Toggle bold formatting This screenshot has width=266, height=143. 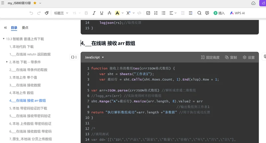click(x=86, y=13)
